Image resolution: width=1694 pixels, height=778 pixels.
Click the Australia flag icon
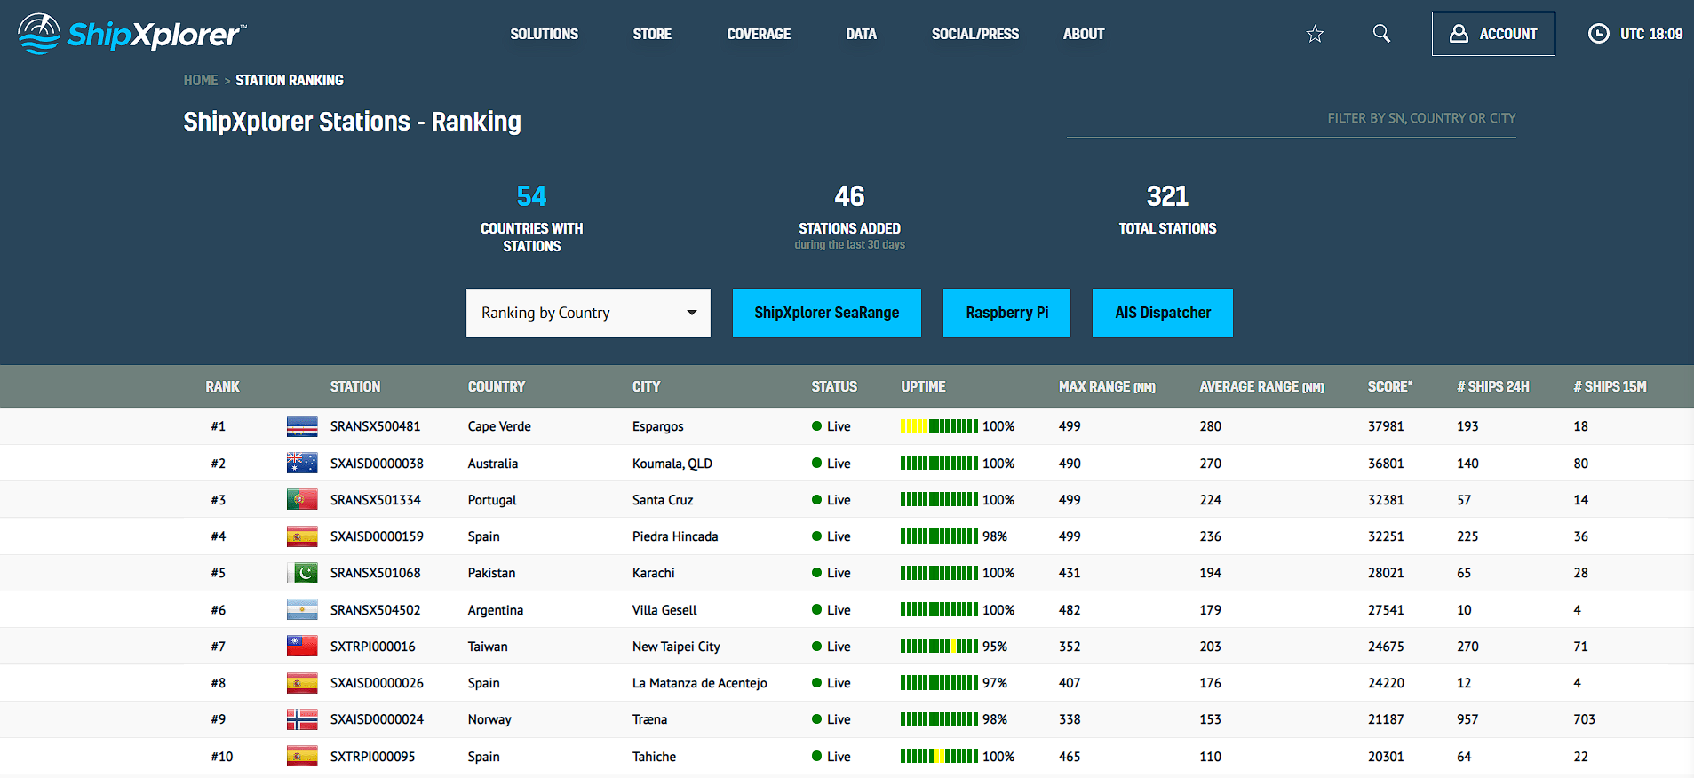[302, 464]
